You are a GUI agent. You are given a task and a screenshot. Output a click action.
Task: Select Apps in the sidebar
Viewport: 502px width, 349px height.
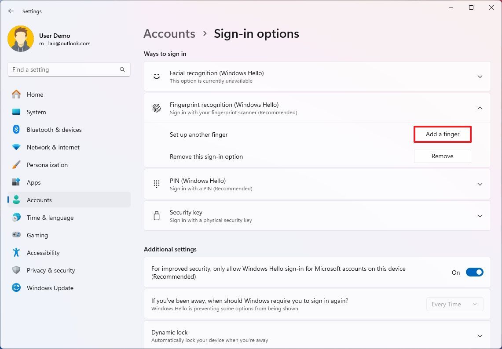tap(33, 182)
